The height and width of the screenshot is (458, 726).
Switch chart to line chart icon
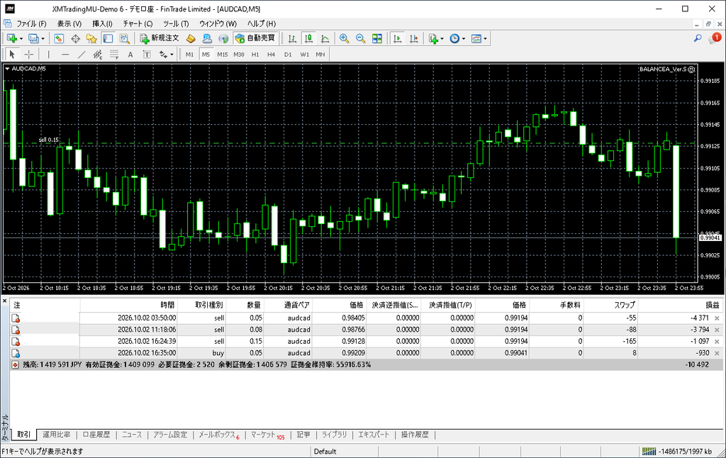point(325,38)
